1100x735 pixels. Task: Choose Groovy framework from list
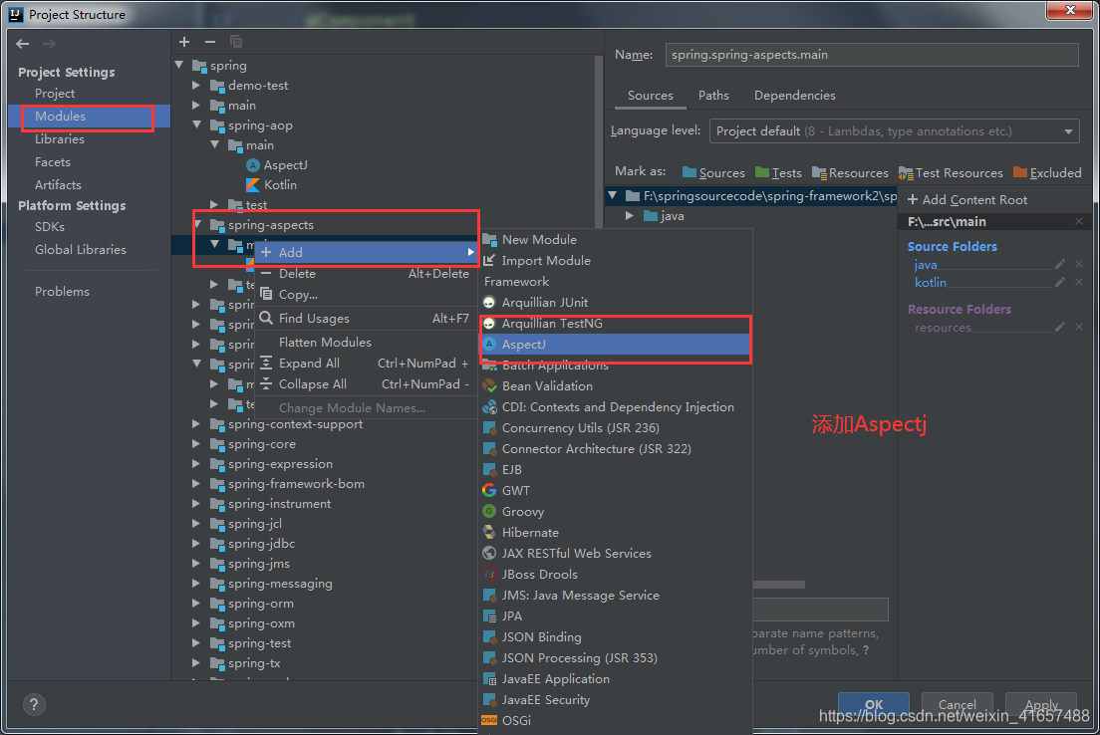[615, 511]
